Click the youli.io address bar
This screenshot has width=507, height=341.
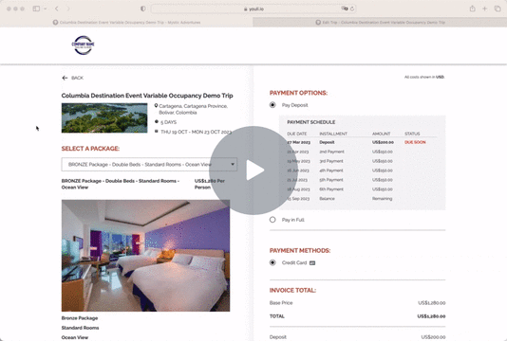[x=253, y=9]
